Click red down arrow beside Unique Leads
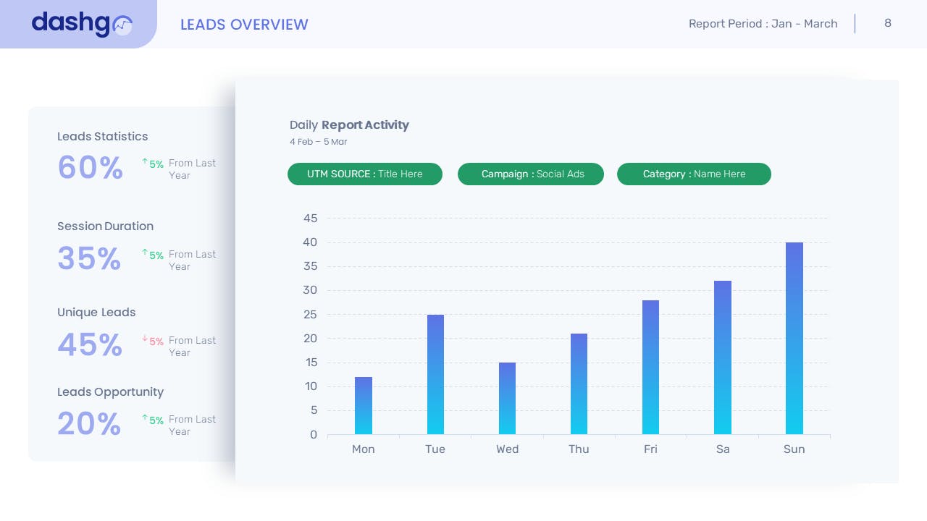The height and width of the screenshot is (521, 927). [145, 339]
